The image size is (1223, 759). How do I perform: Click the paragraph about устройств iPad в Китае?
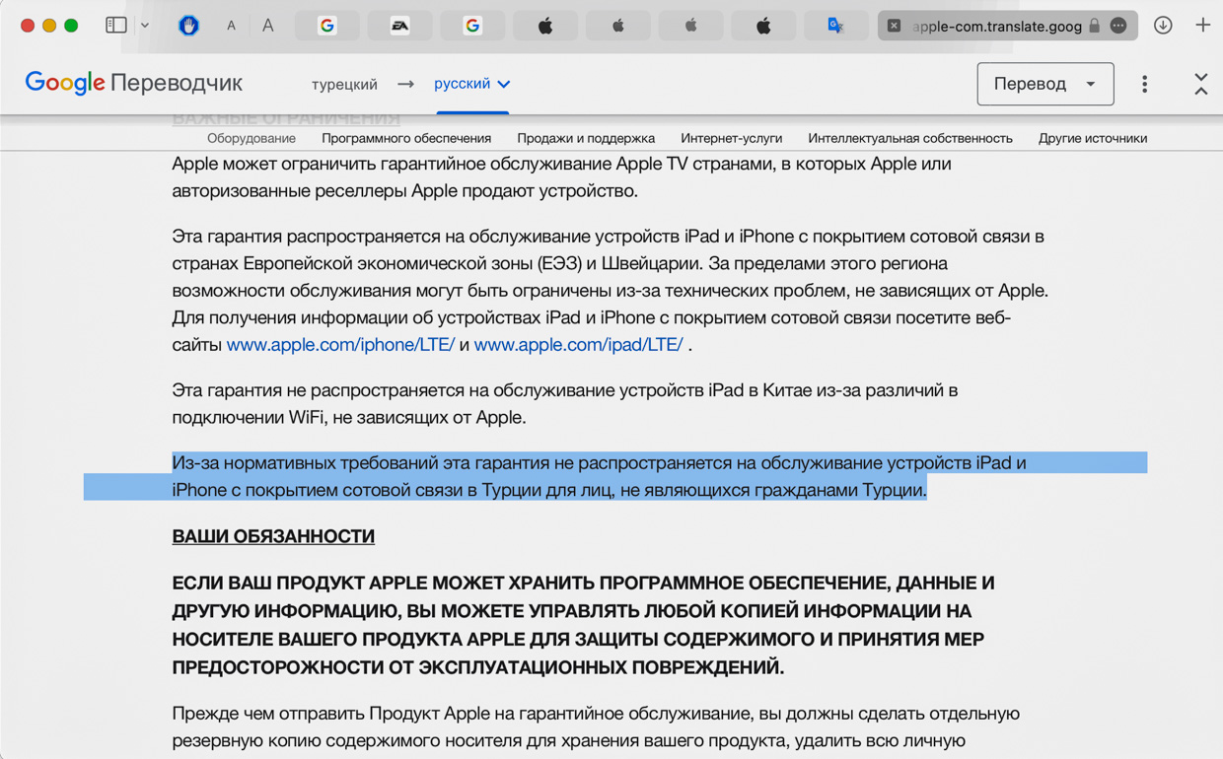coord(564,404)
